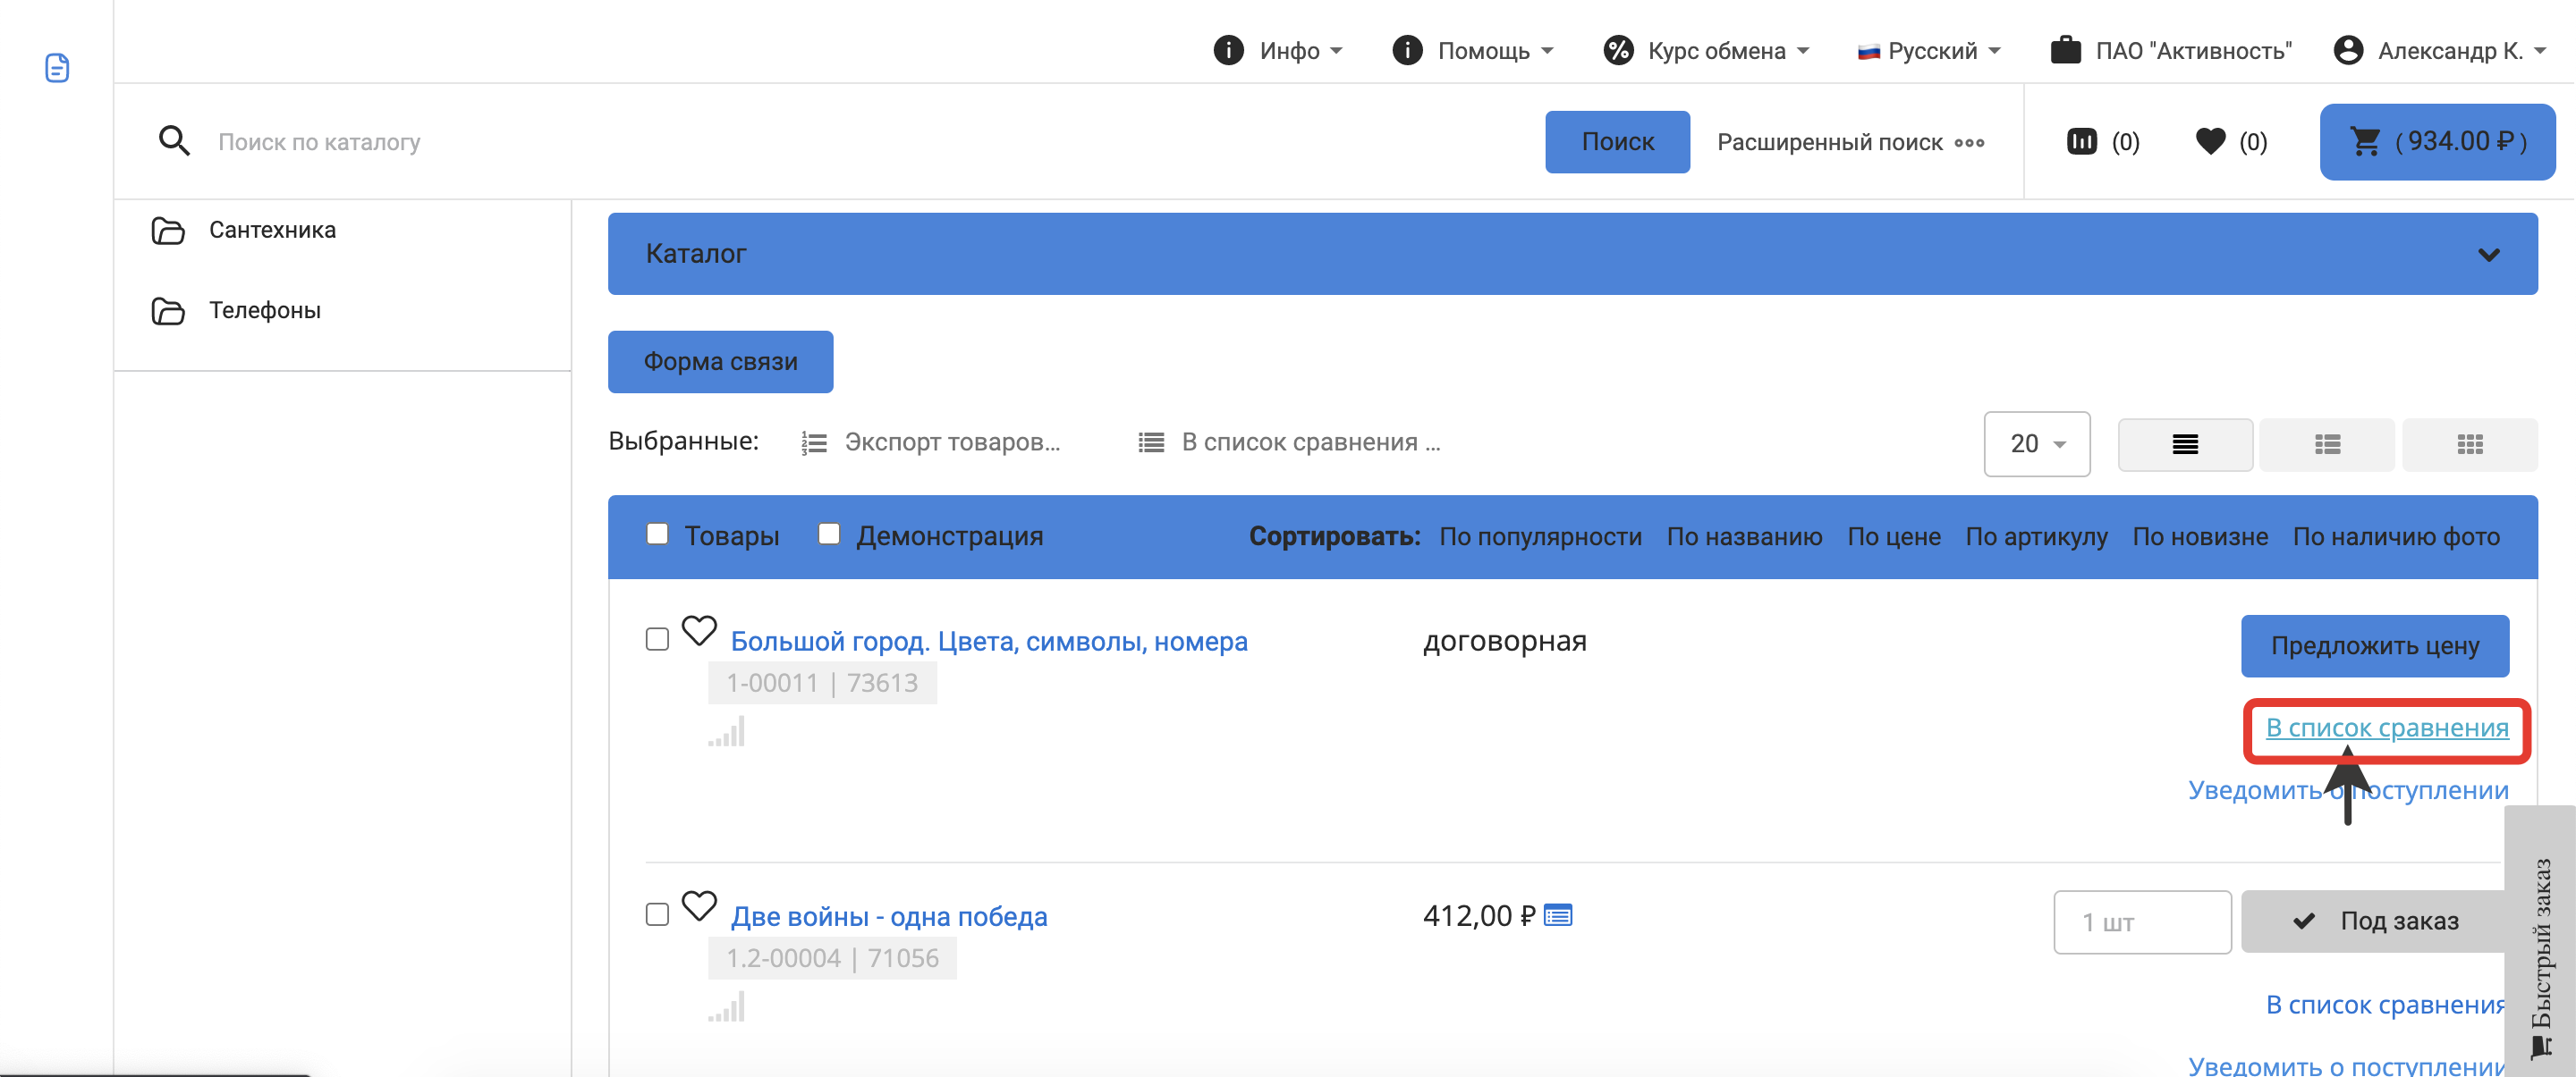Select checkbox for Большой город item
This screenshot has width=2576, height=1077.
point(657,639)
